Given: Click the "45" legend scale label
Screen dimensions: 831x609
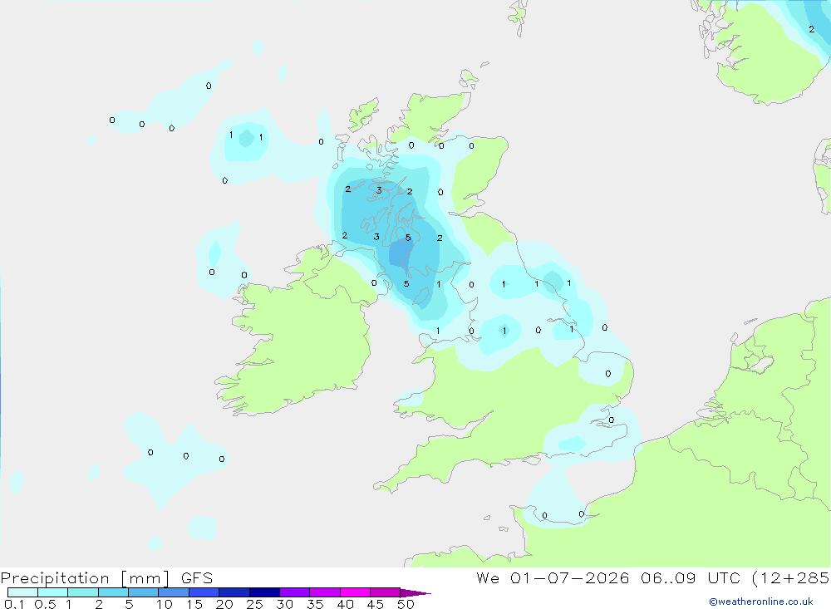Looking at the screenshot, I should 376,604.
